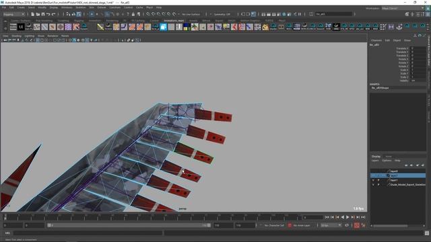Click the Layer Editor horizontal scrollbar
431x242 pixels.
click(x=390, y=226)
